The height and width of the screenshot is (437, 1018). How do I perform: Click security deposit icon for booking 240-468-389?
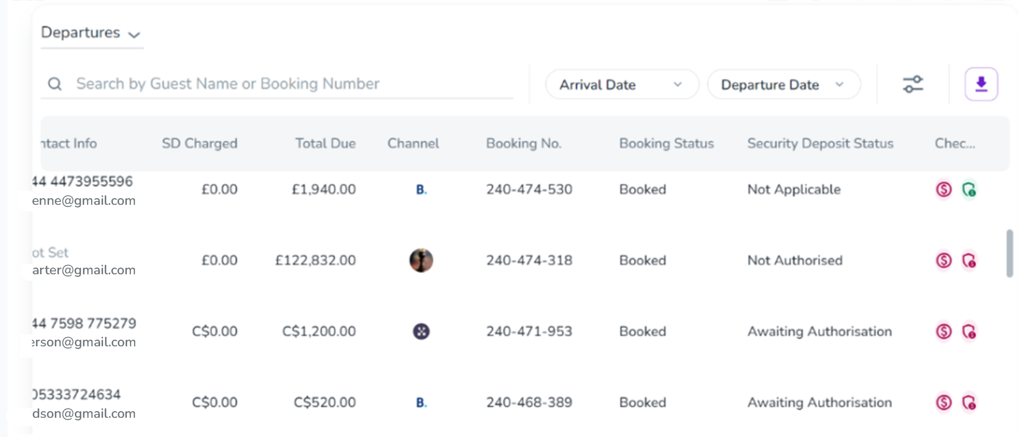click(x=969, y=403)
